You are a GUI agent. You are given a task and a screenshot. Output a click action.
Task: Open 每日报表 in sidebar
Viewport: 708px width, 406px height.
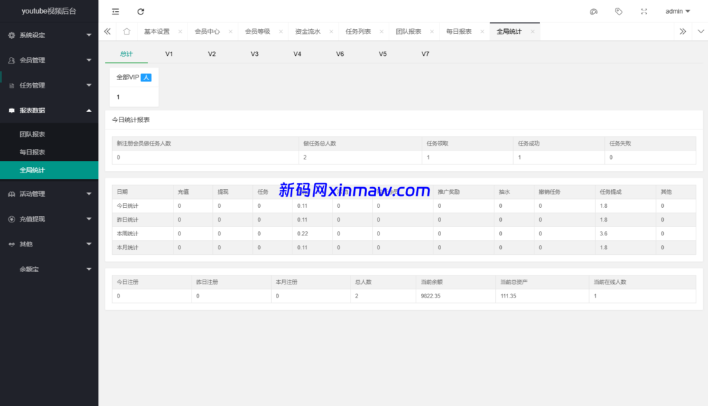tap(49, 152)
